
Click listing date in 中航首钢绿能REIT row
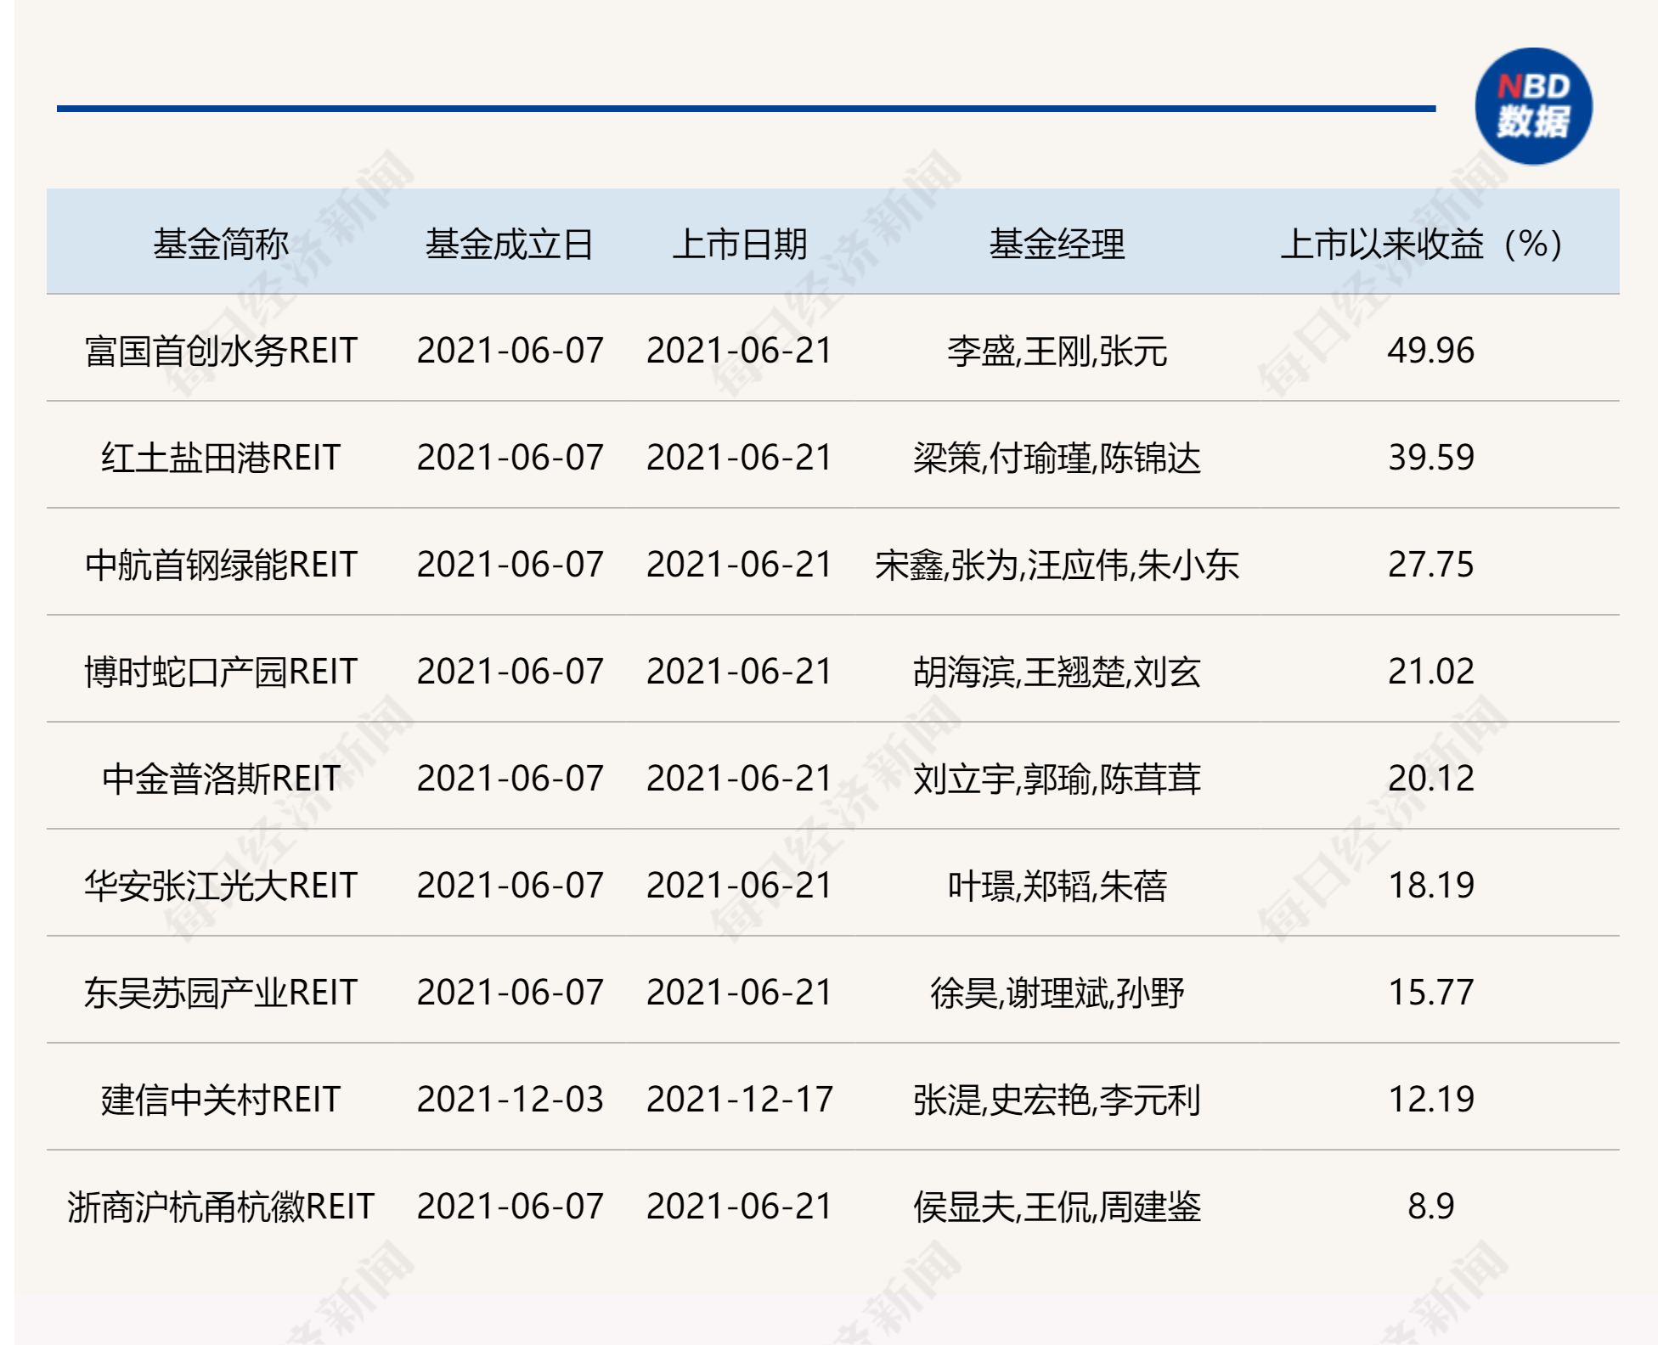(x=740, y=565)
